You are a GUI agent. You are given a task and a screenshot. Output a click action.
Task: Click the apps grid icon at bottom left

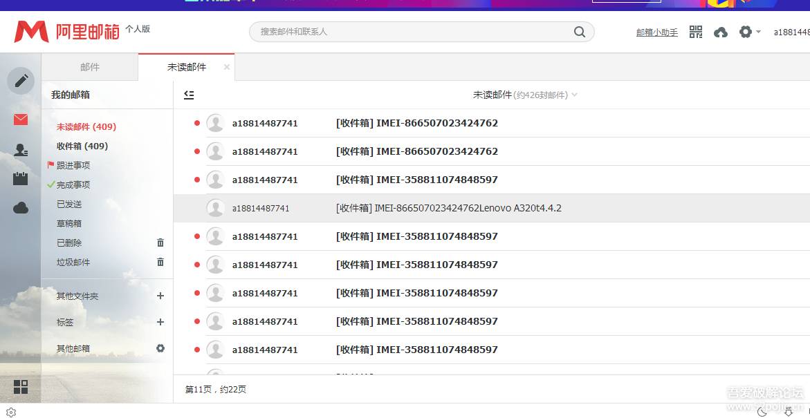coord(21,387)
